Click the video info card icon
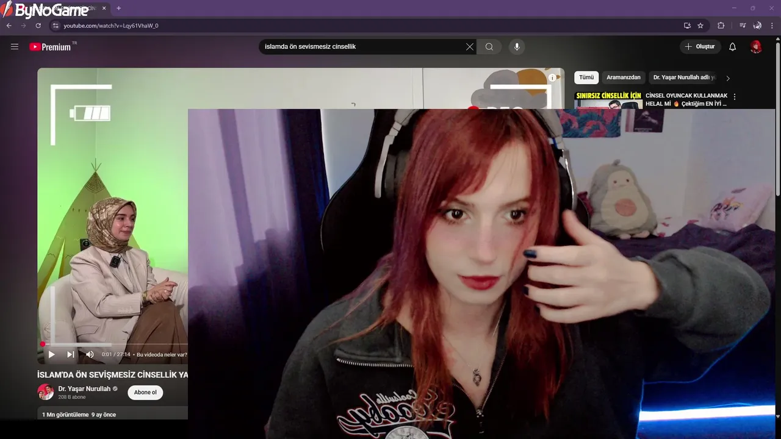 552,77
